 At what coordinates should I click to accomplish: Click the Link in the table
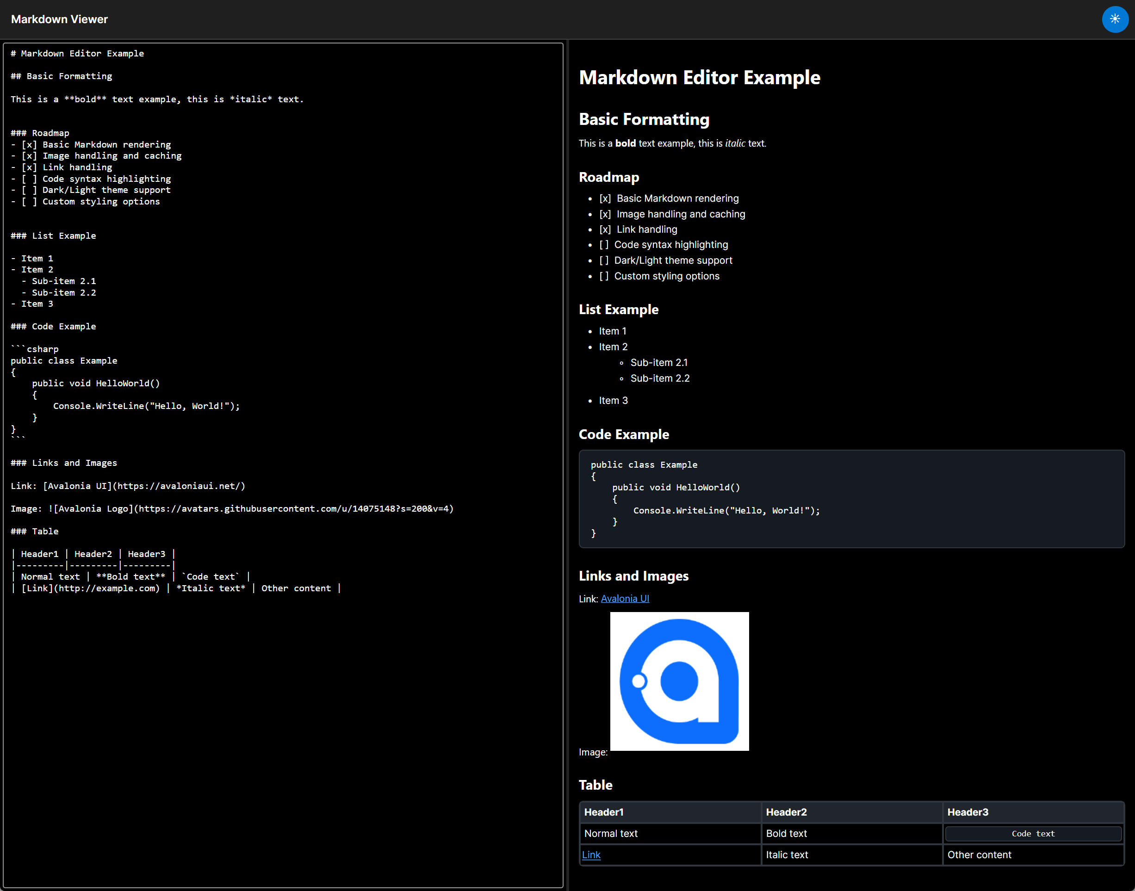pyautogui.click(x=591, y=854)
